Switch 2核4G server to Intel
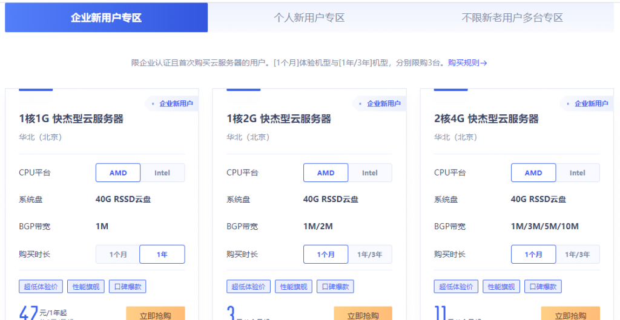The image size is (620, 320). 578,173
